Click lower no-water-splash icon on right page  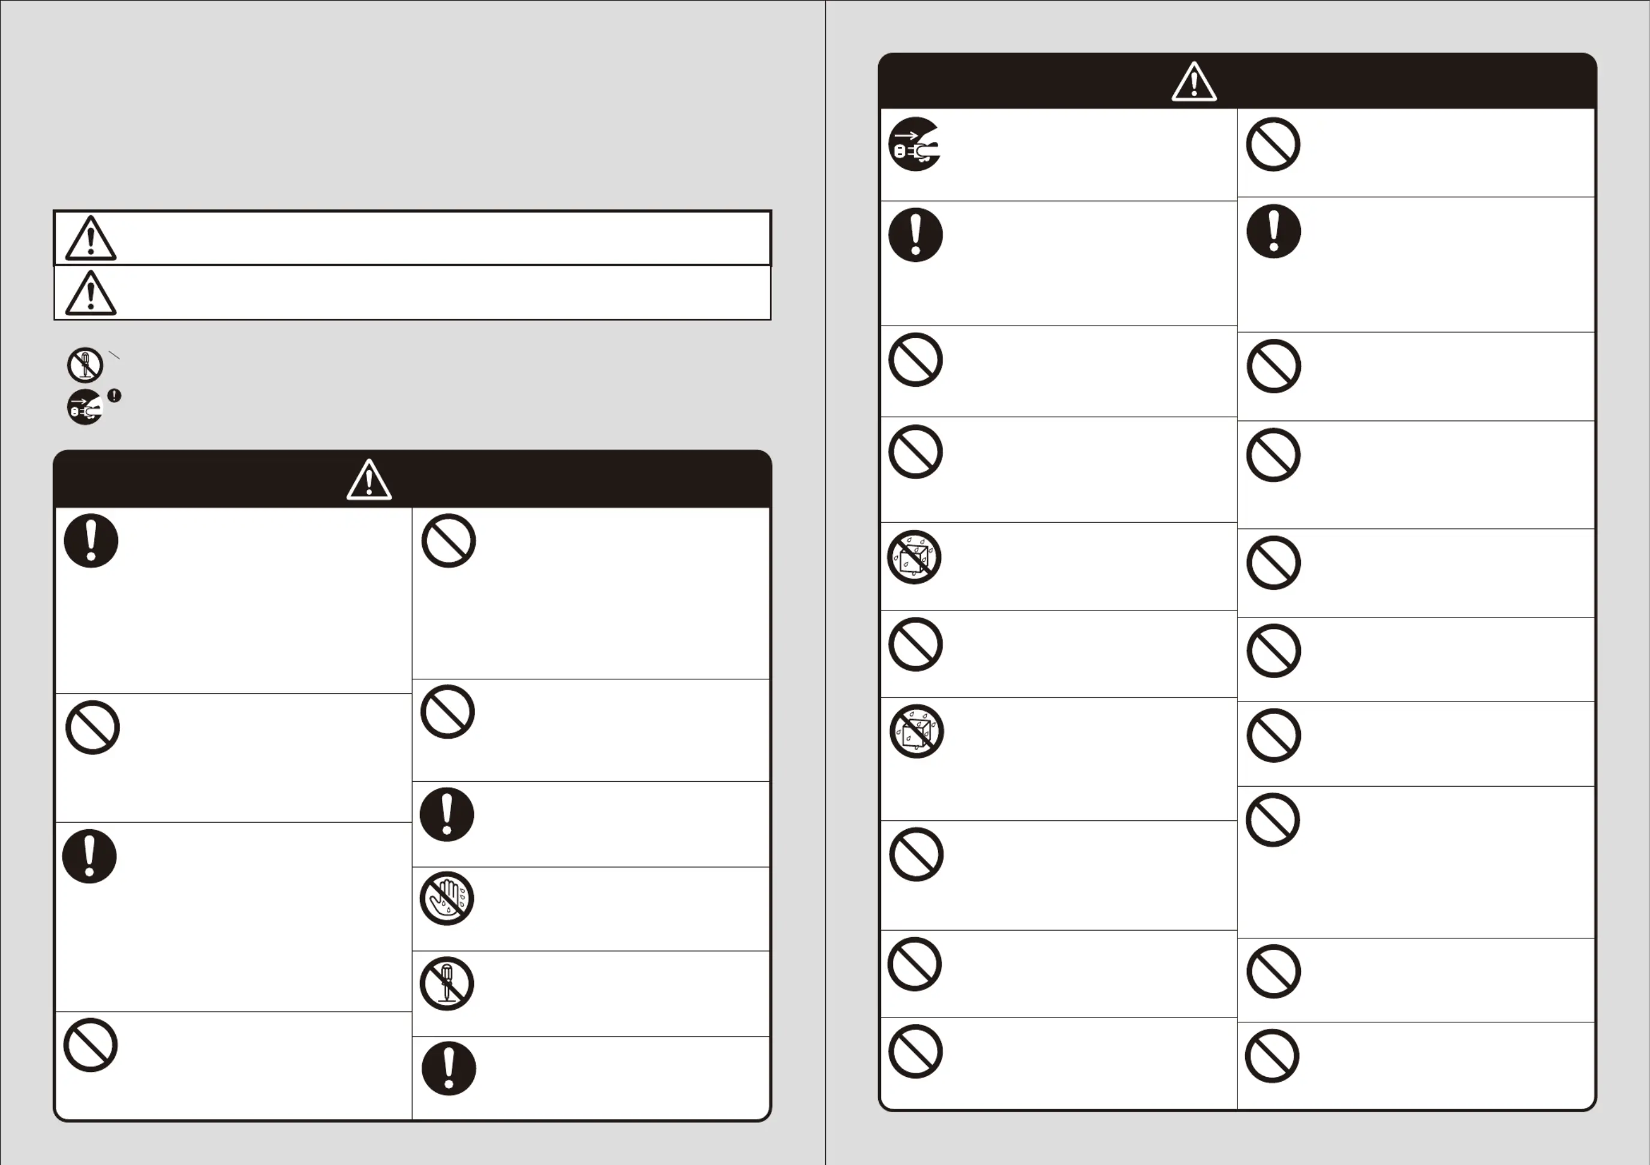tap(916, 732)
